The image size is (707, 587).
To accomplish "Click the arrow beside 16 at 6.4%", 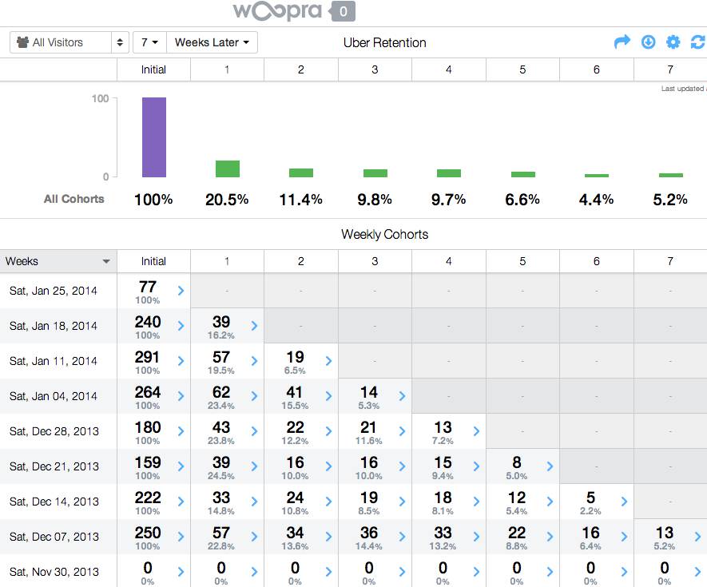I will pos(625,537).
